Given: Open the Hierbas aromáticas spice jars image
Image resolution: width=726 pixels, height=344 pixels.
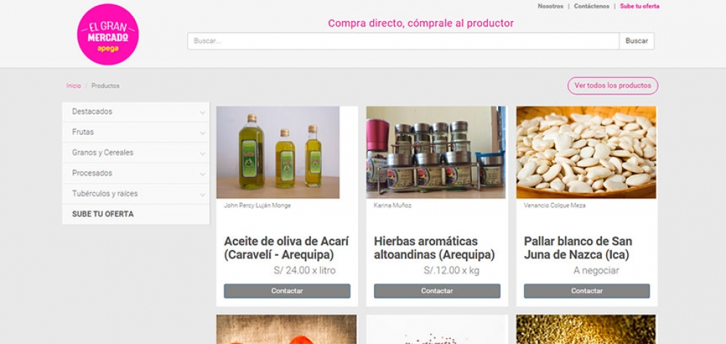Looking at the screenshot, I should [x=436, y=152].
